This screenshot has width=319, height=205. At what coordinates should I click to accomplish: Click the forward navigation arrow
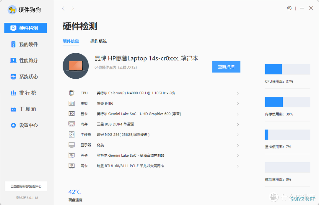73,9
